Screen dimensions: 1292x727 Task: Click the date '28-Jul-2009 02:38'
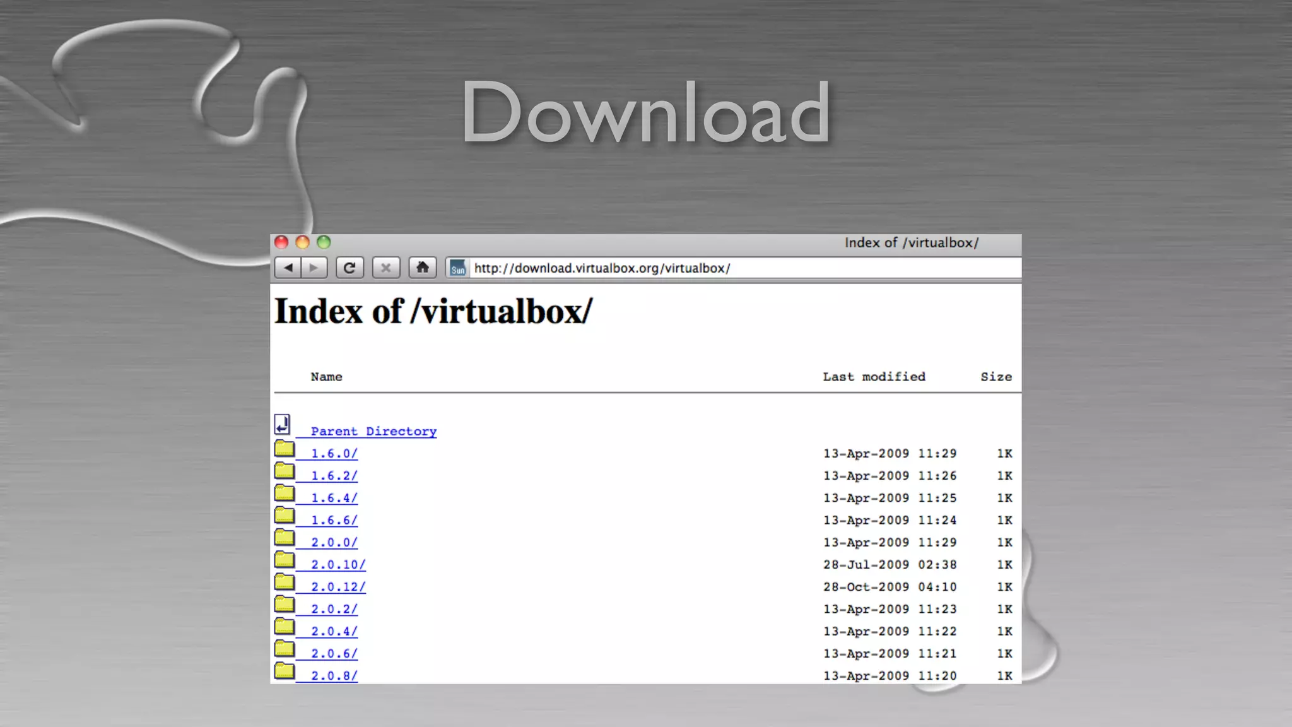click(x=890, y=565)
